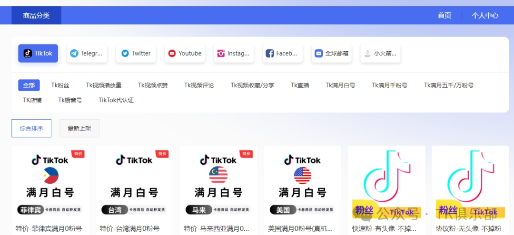Filter by Tk满月五千/万粉号 subcategory
The image size is (514, 235).
tap(448, 85)
